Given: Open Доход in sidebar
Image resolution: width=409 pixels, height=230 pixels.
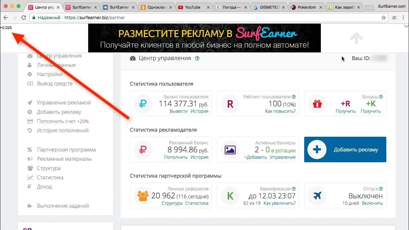Looking at the screenshot, I should (44, 187).
